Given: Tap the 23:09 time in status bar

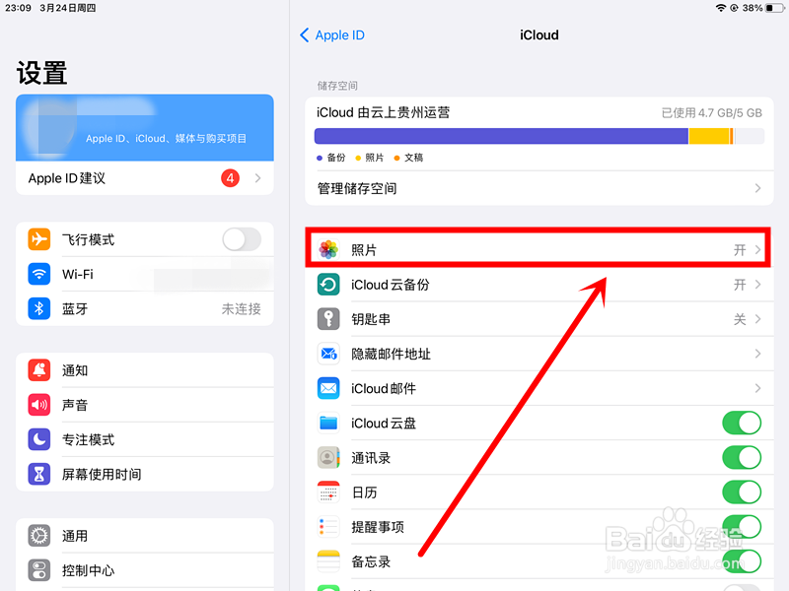Looking at the screenshot, I should [x=18, y=8].
